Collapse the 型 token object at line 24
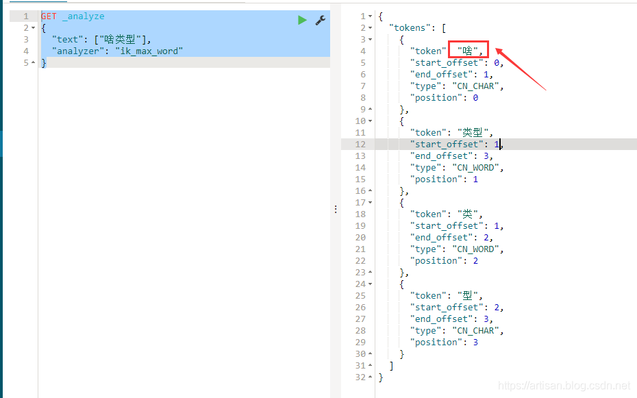This screenshot has width=637, height=398. [371, 284]
